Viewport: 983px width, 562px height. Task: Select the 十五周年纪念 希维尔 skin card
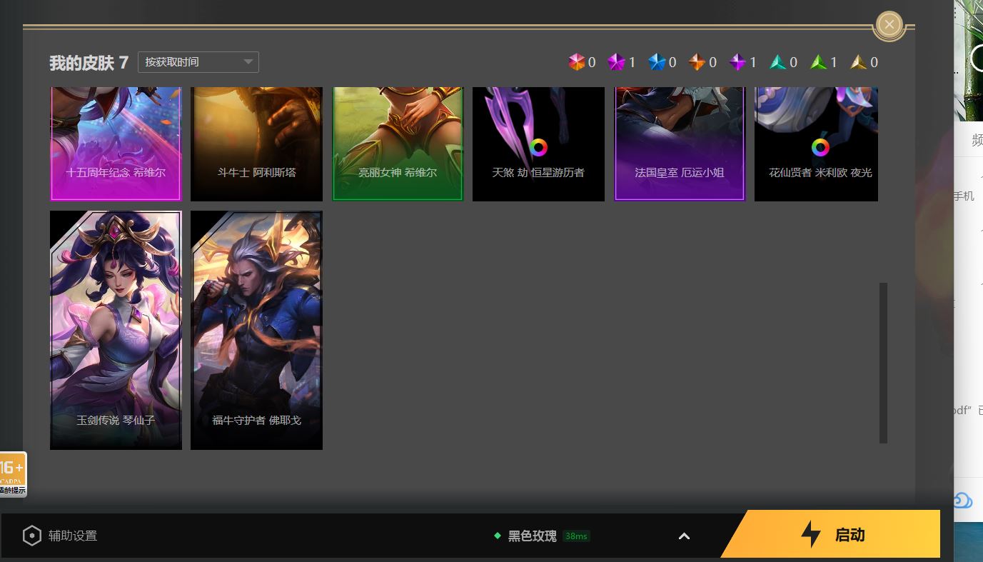tap(116, 144)
